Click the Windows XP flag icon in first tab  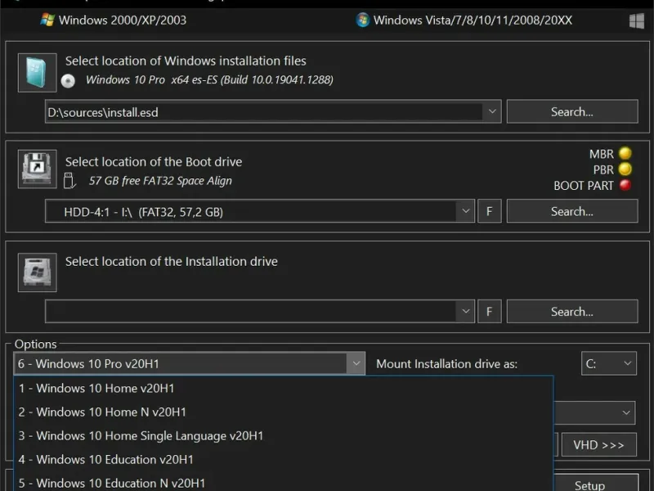(47, 20)
